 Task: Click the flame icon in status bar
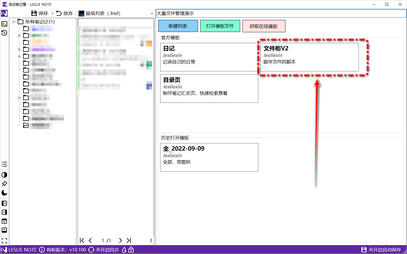[124, 250]
